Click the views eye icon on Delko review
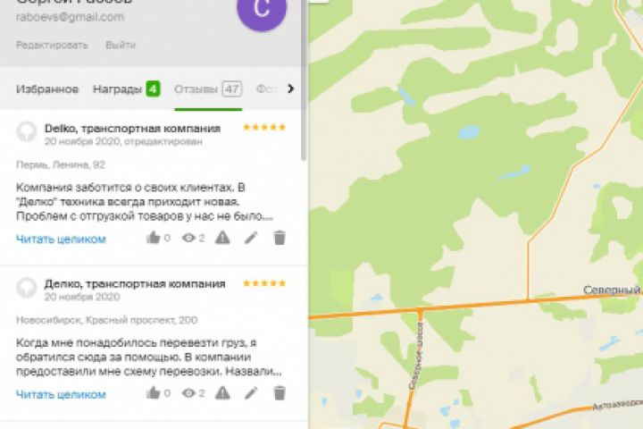Image resolution: width=643 pixels, height=429 pixels. (x=188, y=238)
